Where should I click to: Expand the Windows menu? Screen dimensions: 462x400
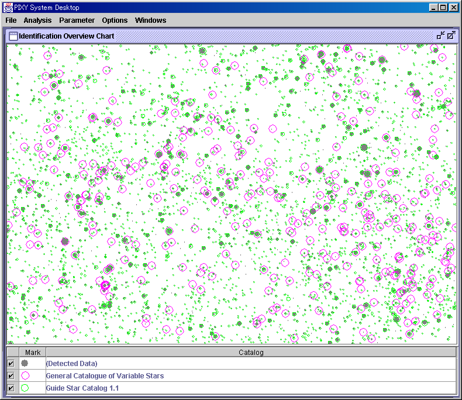pos(150,20)
